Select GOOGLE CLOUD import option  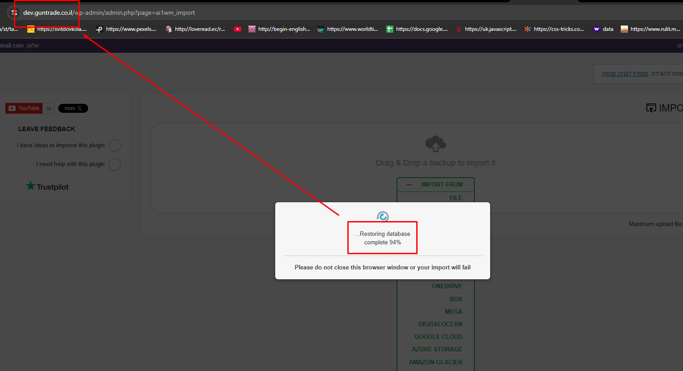[438, 337]
